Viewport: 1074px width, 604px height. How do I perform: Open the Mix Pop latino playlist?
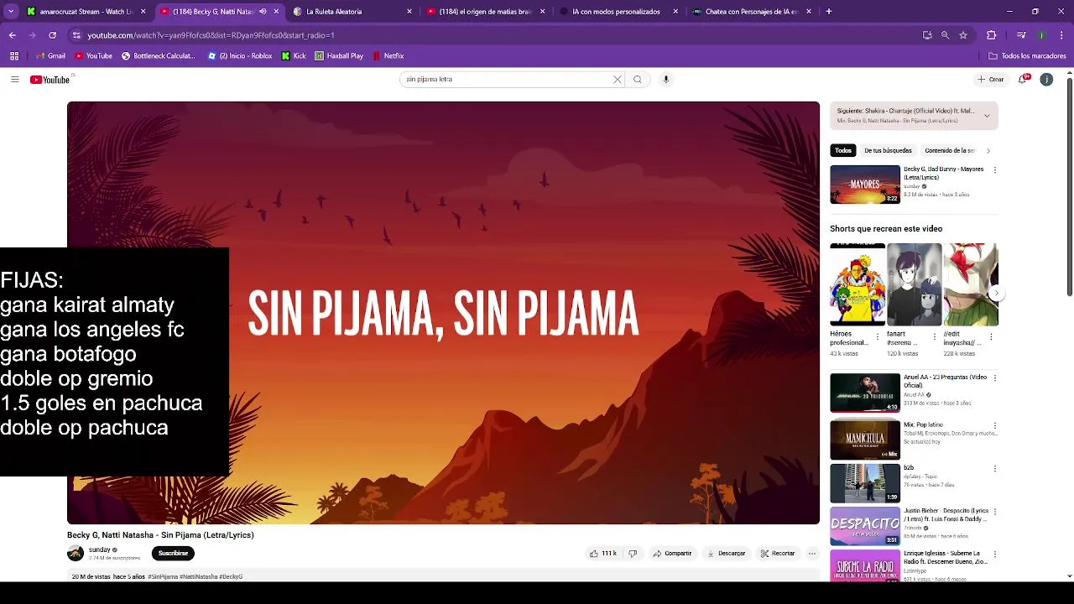point(865,440)
